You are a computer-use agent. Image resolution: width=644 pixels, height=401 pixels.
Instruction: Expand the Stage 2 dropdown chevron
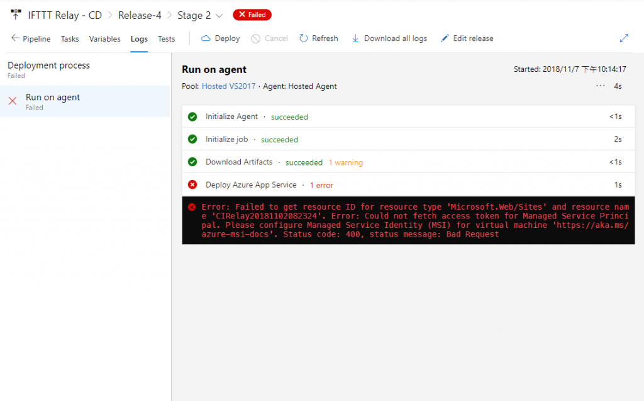219,16
